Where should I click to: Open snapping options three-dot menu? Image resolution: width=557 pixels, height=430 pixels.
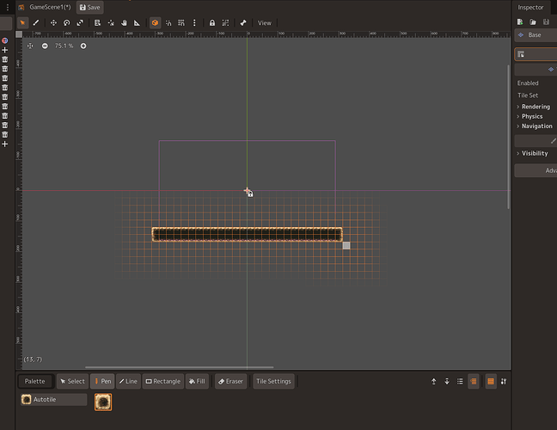194,23
